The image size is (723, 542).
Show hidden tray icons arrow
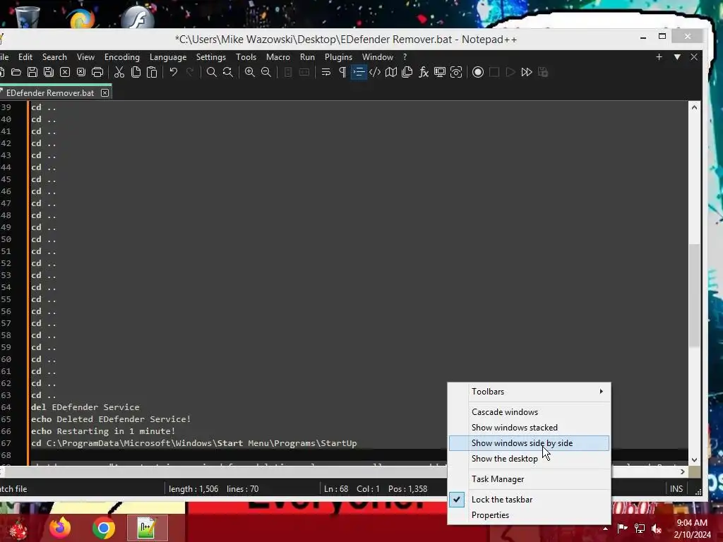[x=605, y=528]
